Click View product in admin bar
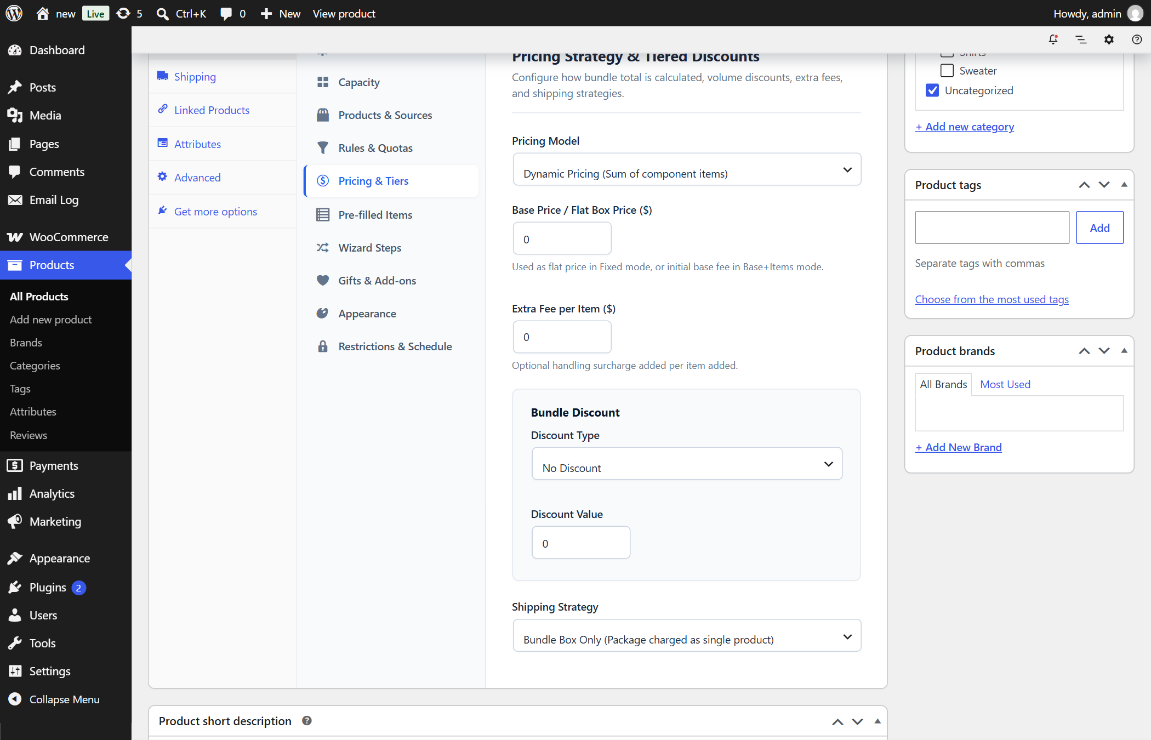The height and width of the screenshot is (740, 1151). pyautogui.click(x=344, y=14)
